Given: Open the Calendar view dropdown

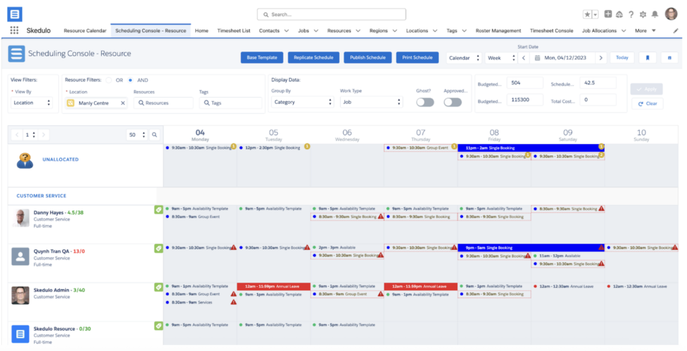Looking at the screenshot, I should click(x=464, y=58).
